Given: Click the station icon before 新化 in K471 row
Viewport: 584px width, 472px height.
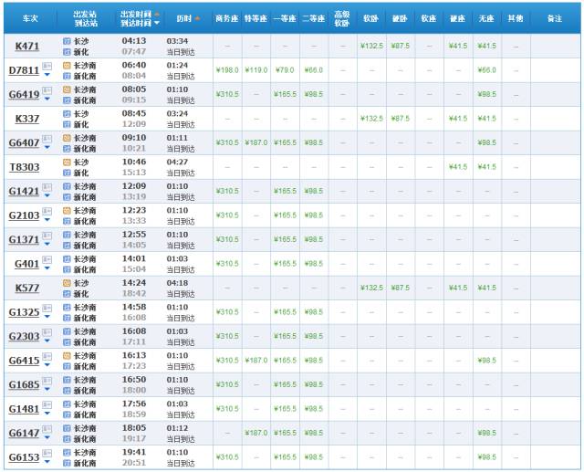Looking at the screenshot, I should point(67,52).
